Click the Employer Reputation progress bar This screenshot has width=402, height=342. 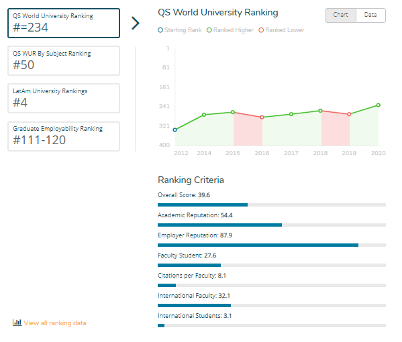[x=272, y=245]
